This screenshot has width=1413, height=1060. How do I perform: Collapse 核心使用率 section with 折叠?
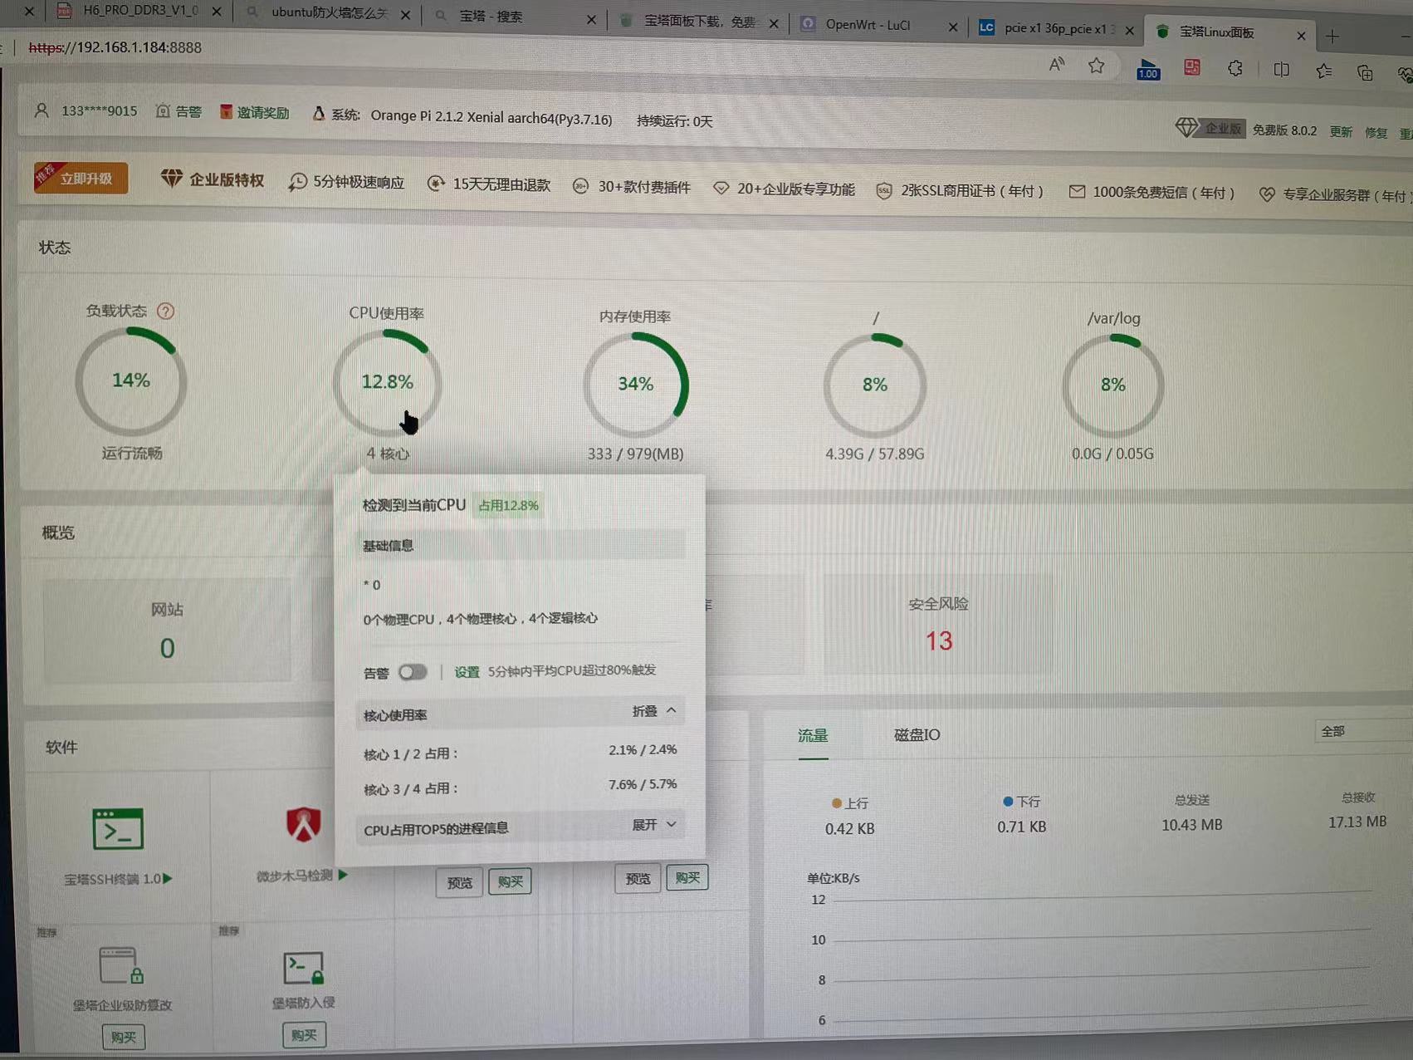[655, 711]
